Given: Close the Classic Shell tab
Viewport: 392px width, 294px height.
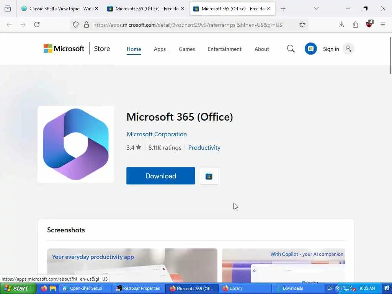Looking at the screenshot, I should click(96, 9).
